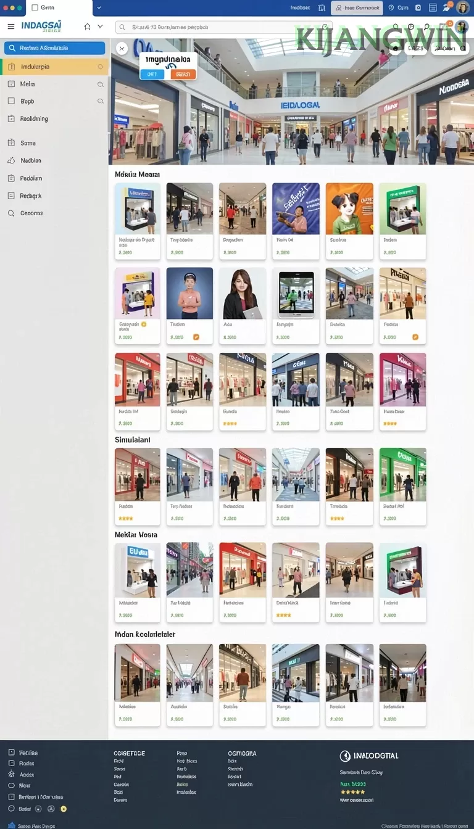The width and height of the screenshot is (474, 829).
Task: Select the Indulanpia sidebar menu item
Action: coord(55,67)
